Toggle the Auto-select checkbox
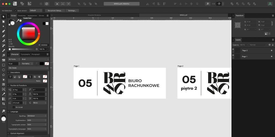This screenshot has width=275, height=137. coord(16,10)
